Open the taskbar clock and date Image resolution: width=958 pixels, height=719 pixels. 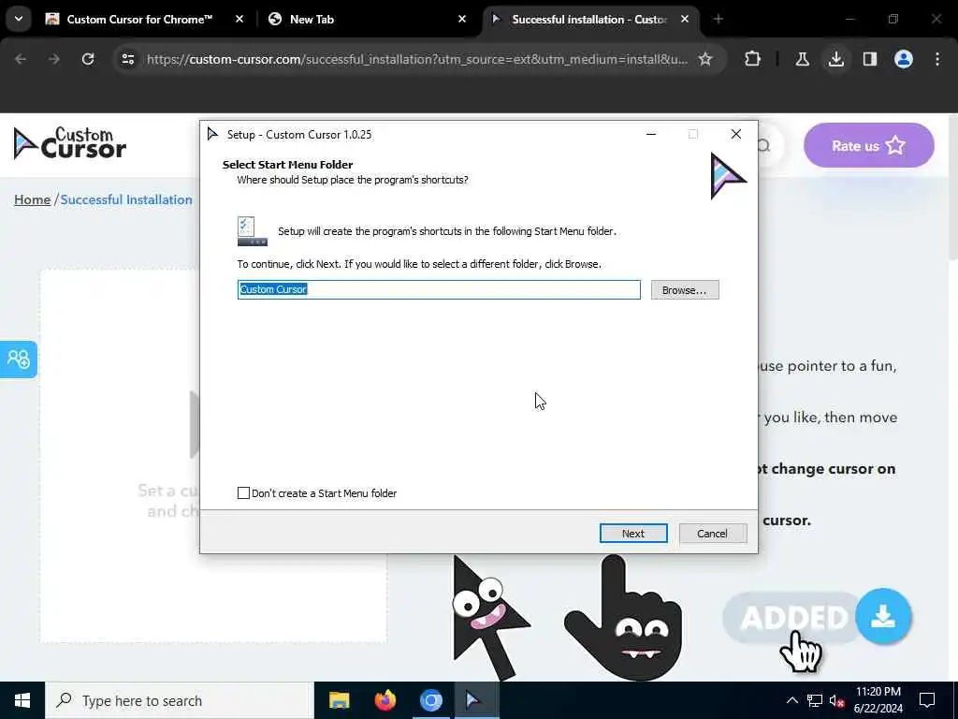click(x=878, y=700)
